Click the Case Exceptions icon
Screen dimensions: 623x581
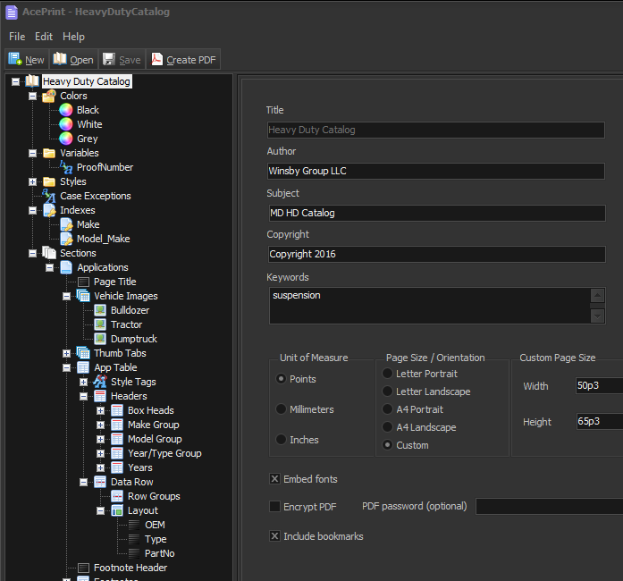[49, 196]
